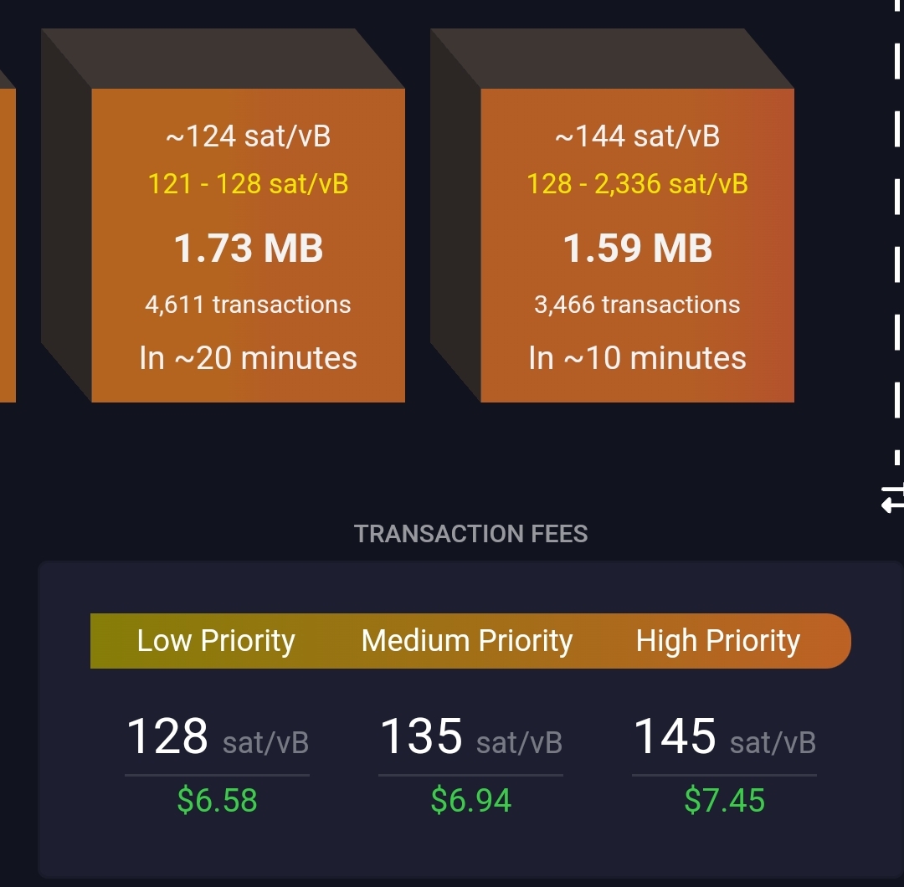Click the $7.45 fee amount
Viewport: 904px width, 887px height.
[x=724, y=801]
